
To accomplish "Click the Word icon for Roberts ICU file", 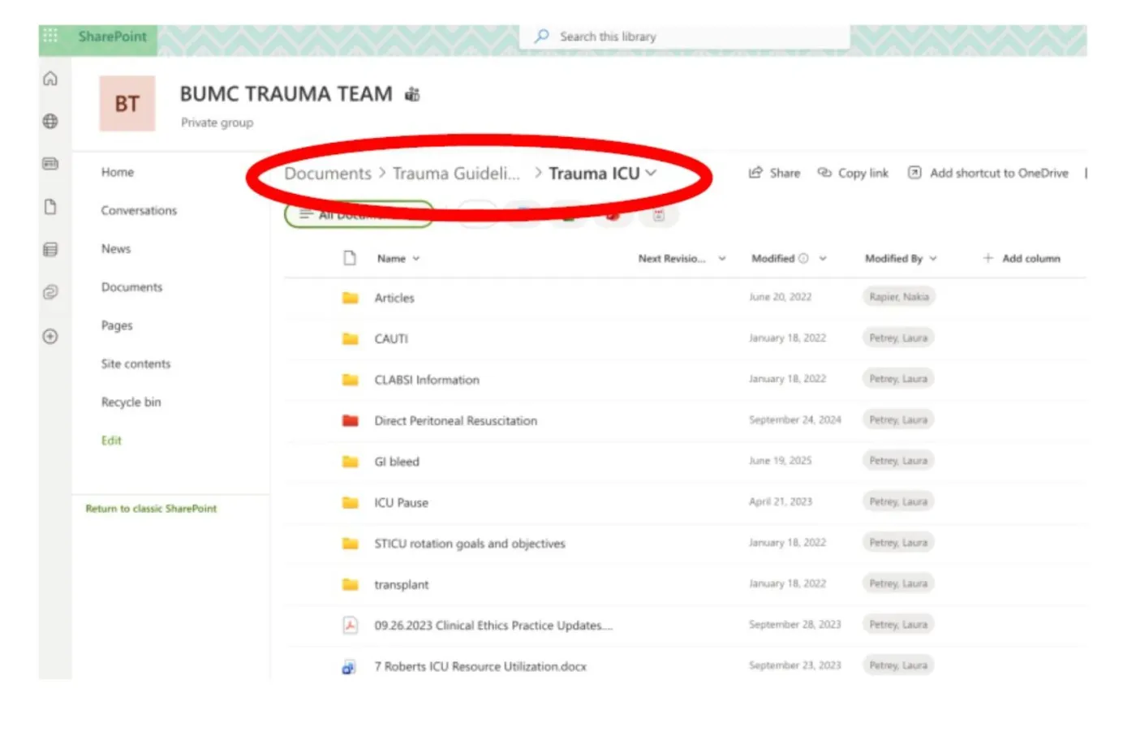I will pos(349,667).
